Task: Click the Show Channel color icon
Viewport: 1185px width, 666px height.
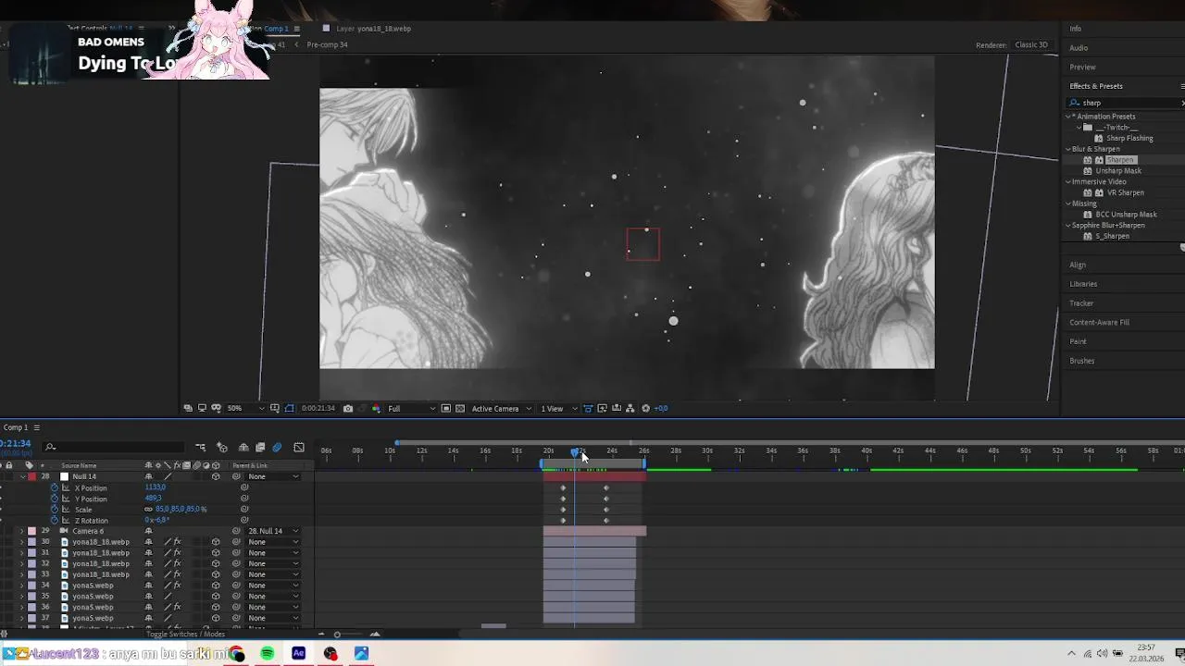Action: coord(375,408)
